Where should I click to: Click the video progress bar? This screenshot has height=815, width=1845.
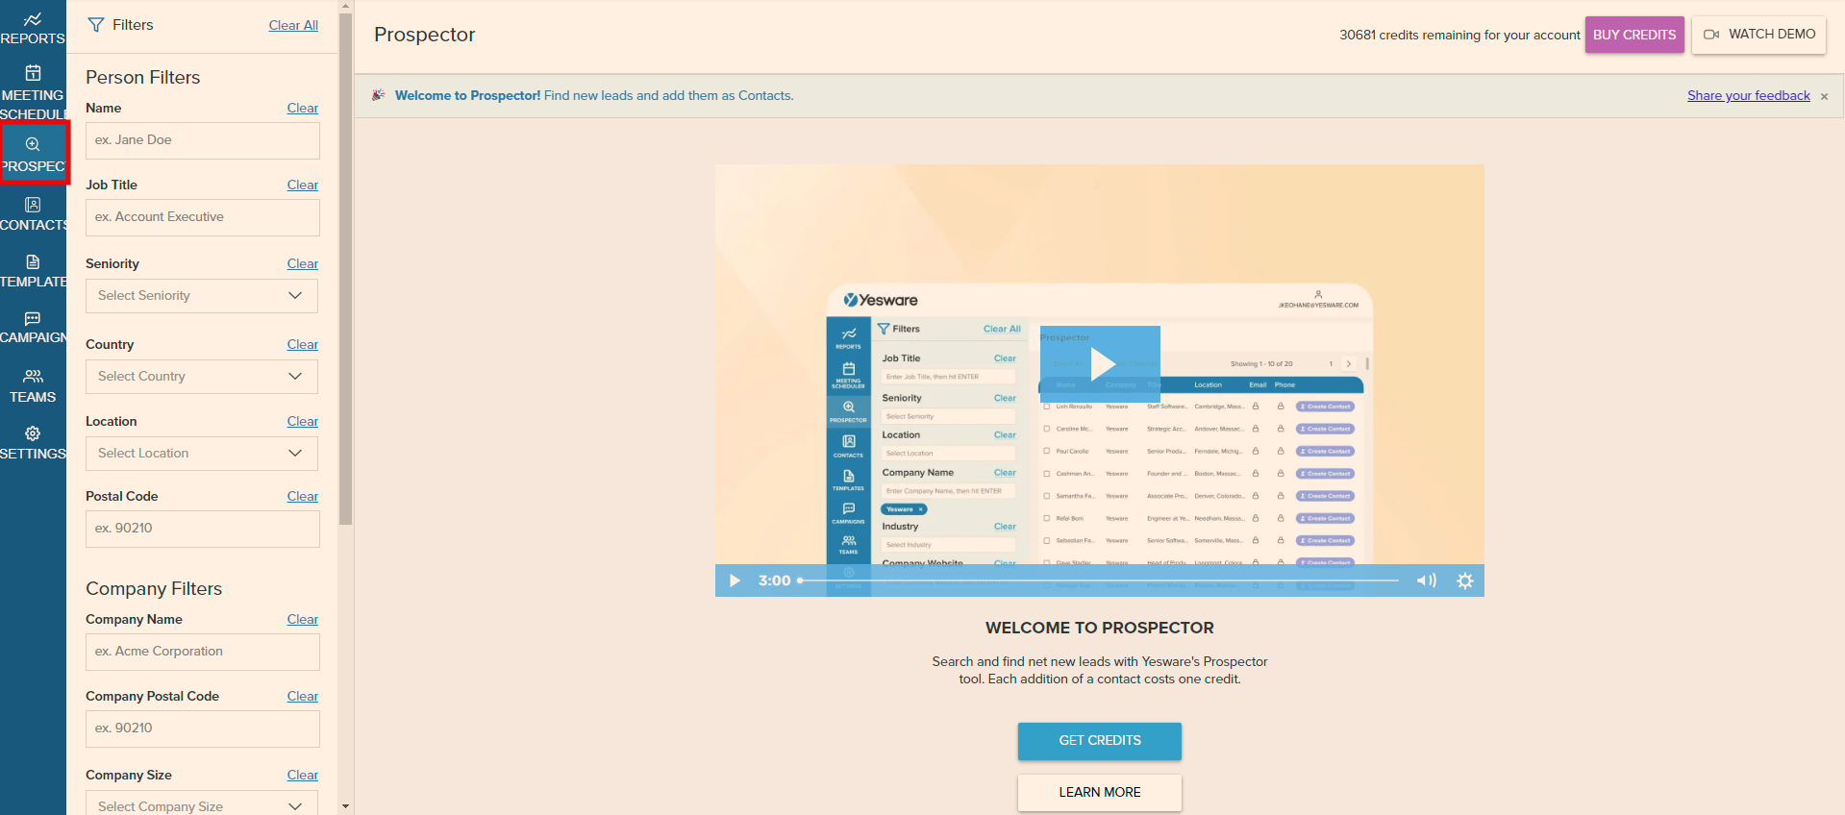tap(1098, 580)
